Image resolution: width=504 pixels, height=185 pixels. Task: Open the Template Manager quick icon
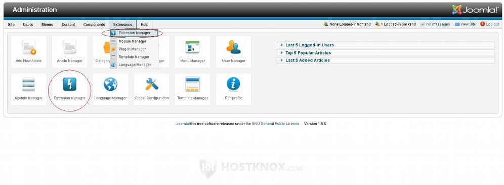pos(192,89)
